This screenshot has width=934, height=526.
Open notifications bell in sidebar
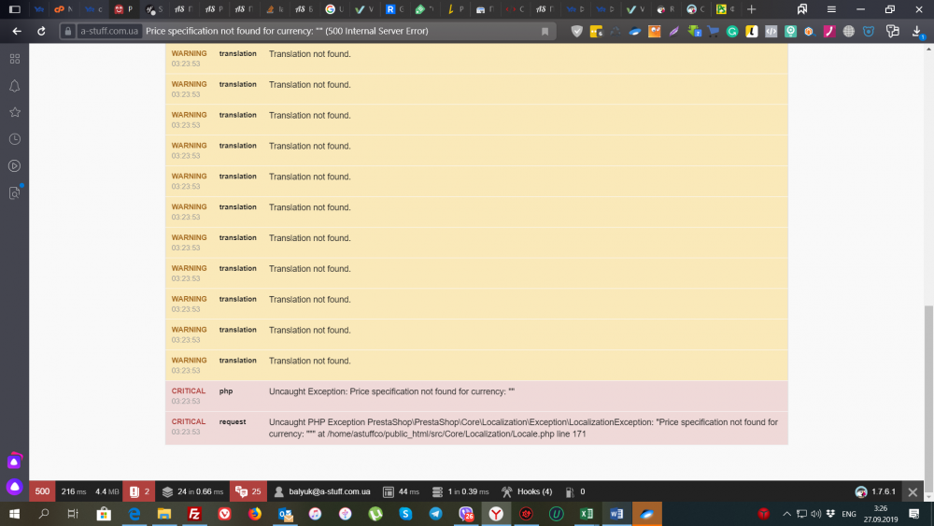(x=14, y=86)
